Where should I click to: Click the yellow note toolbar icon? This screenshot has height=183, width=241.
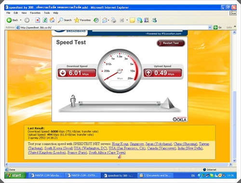point(132,20)
